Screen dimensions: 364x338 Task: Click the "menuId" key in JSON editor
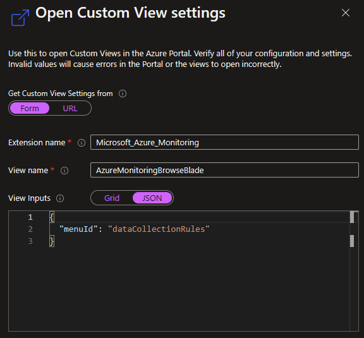78,229
